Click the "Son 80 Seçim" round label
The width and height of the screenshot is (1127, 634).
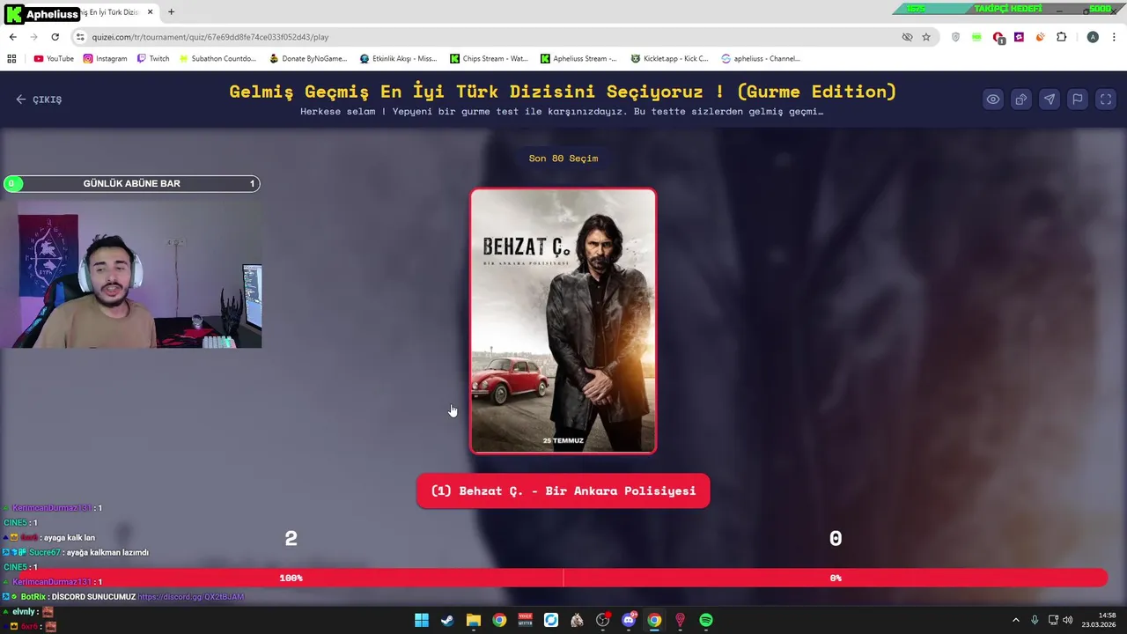pyautogui.click(x=563, y=158)
